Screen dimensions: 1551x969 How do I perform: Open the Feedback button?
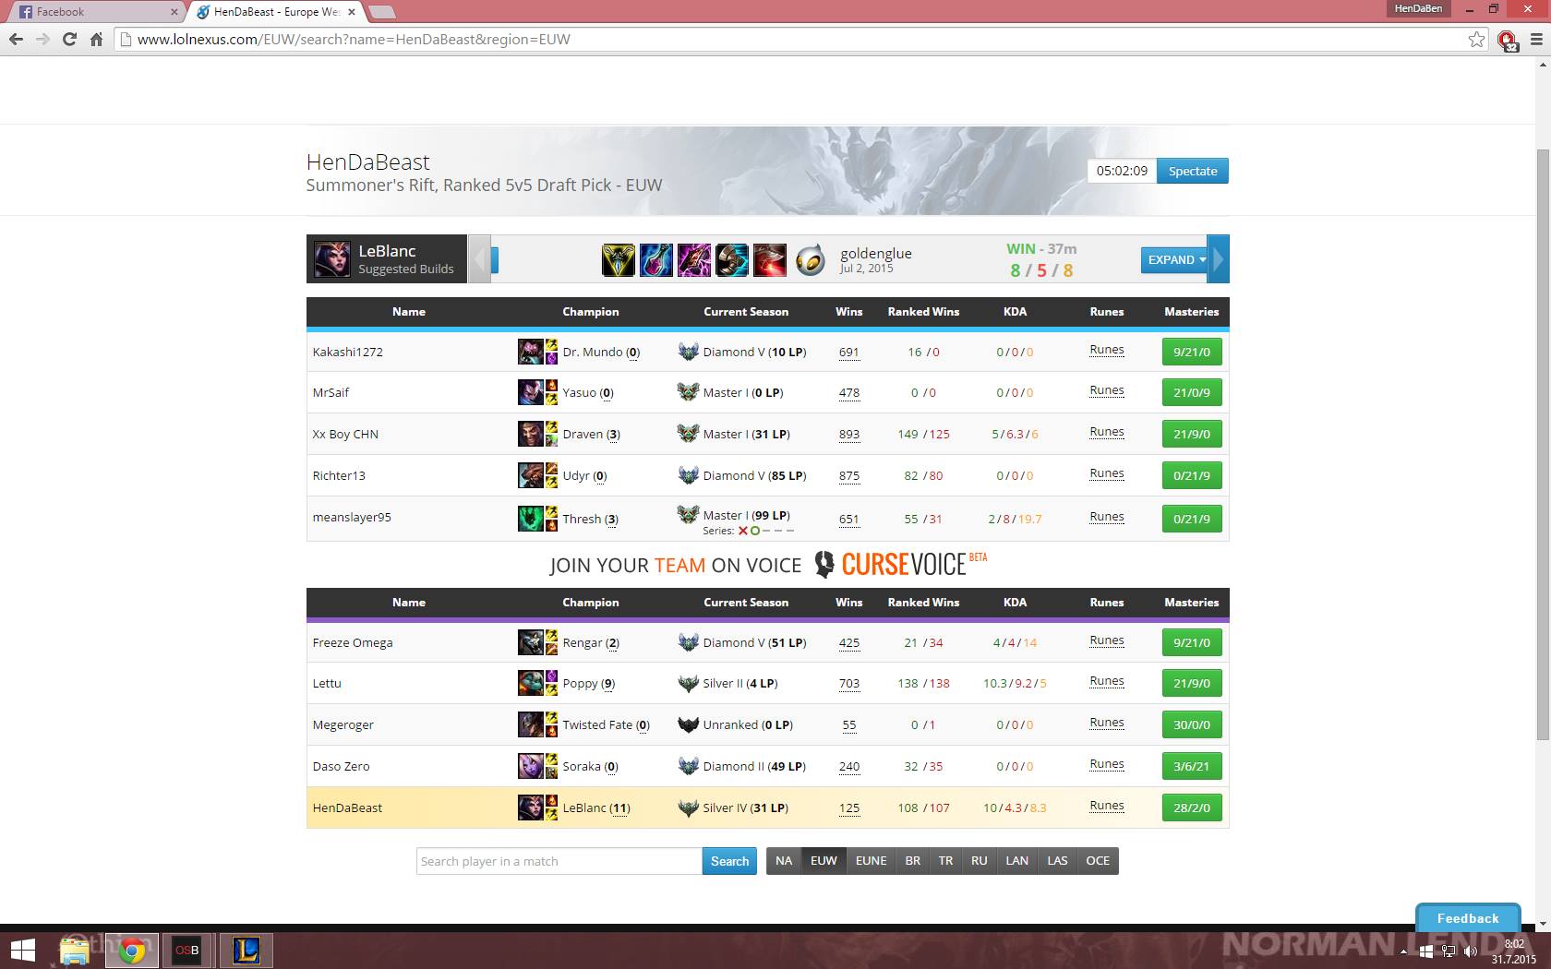coord(1468,918)
